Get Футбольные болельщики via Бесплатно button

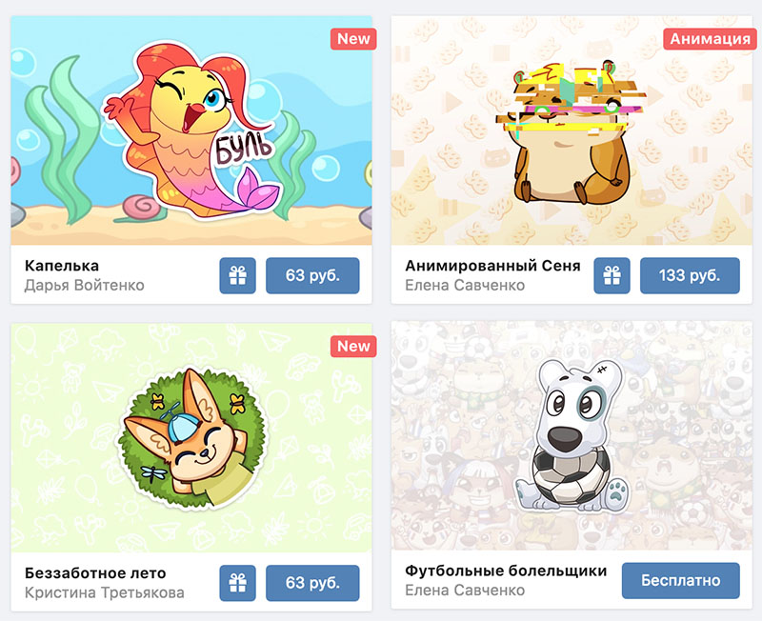tap(681, 580)
